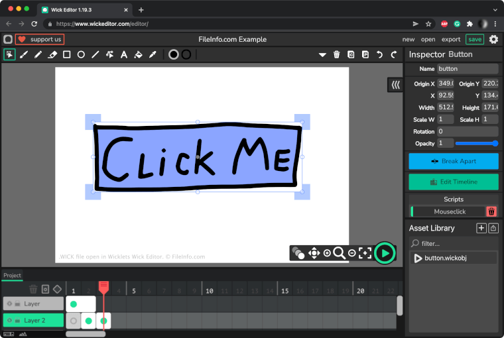Pick the Text tool

point(123,54)
